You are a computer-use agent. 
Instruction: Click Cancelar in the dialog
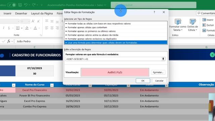point(159,81)
